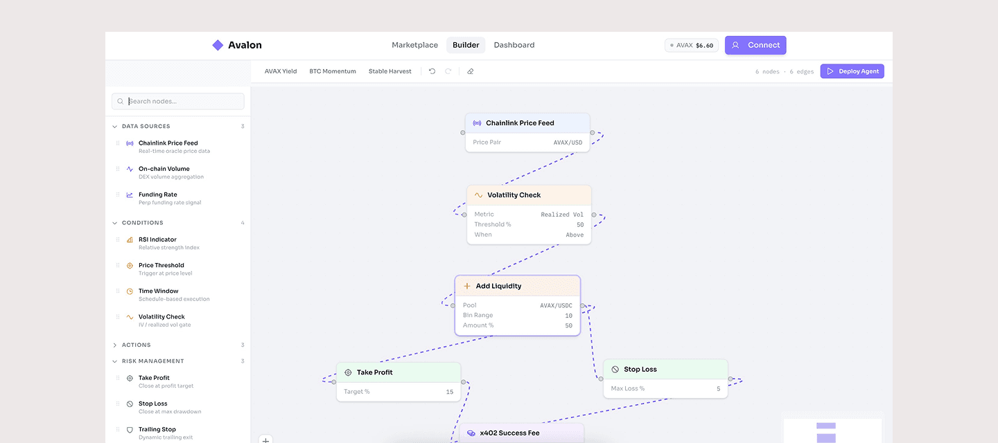The height and width of the screenshot is (443, 998).
Task: Open the Dashboard tab
Action: click(514, 45)
